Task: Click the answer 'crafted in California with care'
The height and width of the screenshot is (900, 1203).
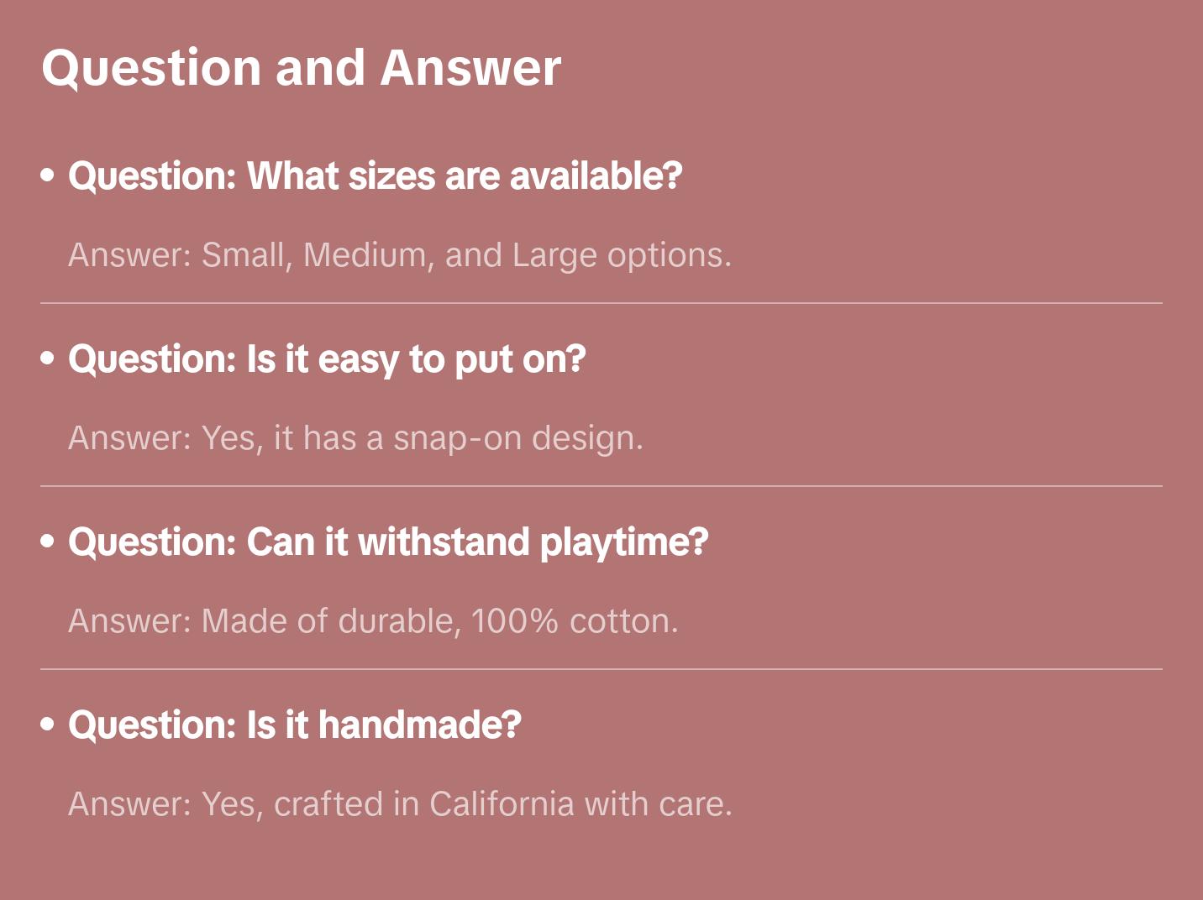Action: click(x=503, y=804)
